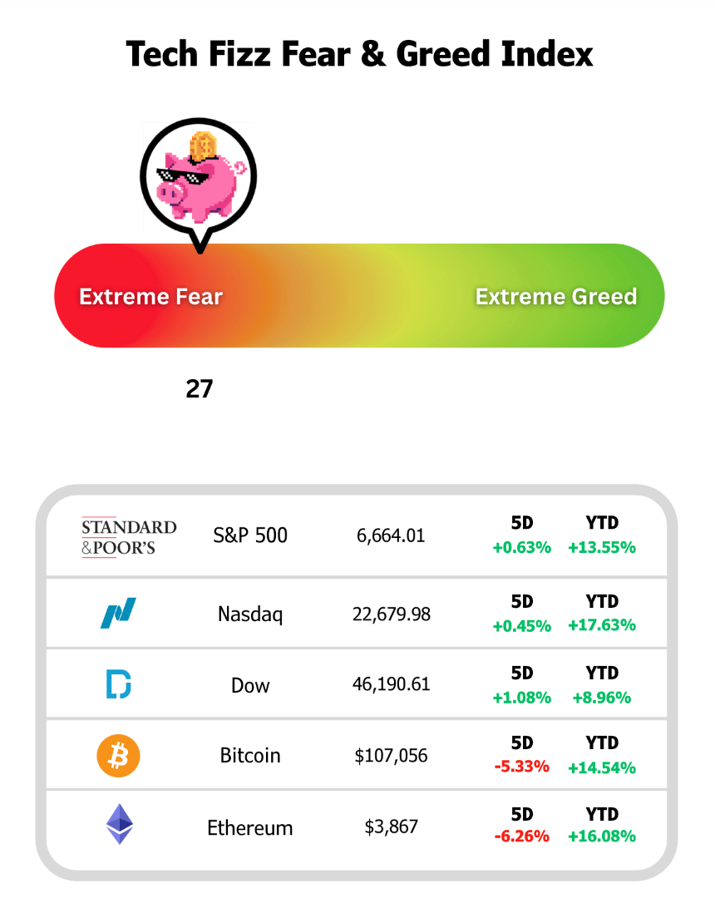Image resolution: width=715 pixels, height=903 pixels.
Task: Click the orange Bitcoin logo
Action: [x=118, y=756]
